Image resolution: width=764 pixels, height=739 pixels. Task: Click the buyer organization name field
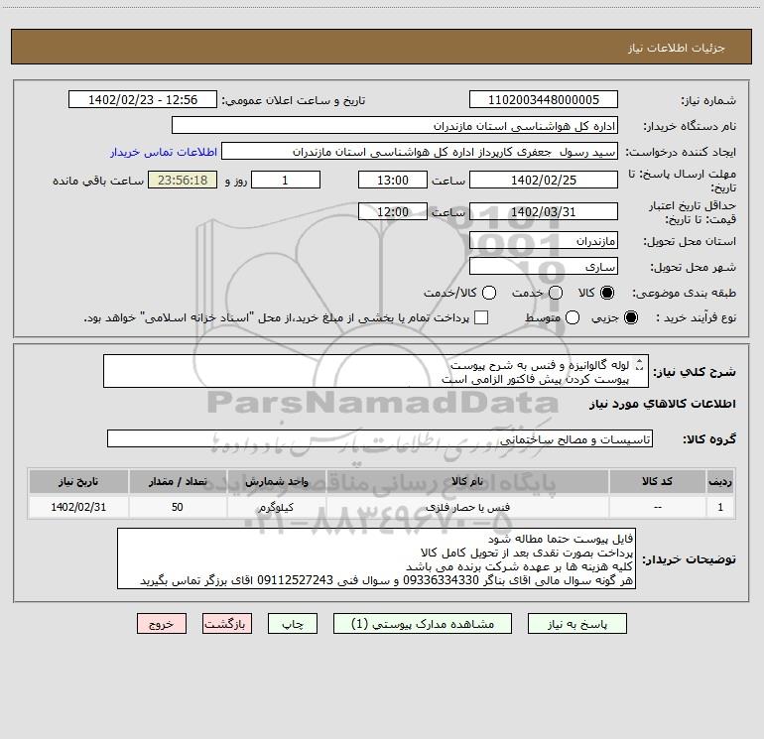point(395,126)
